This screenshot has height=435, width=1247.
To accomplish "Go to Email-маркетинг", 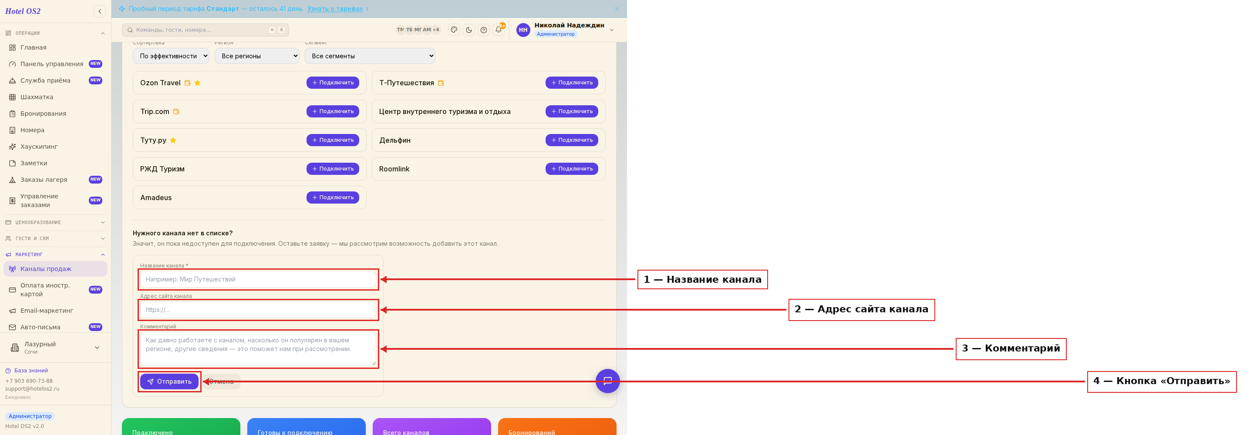I will 56,311.
